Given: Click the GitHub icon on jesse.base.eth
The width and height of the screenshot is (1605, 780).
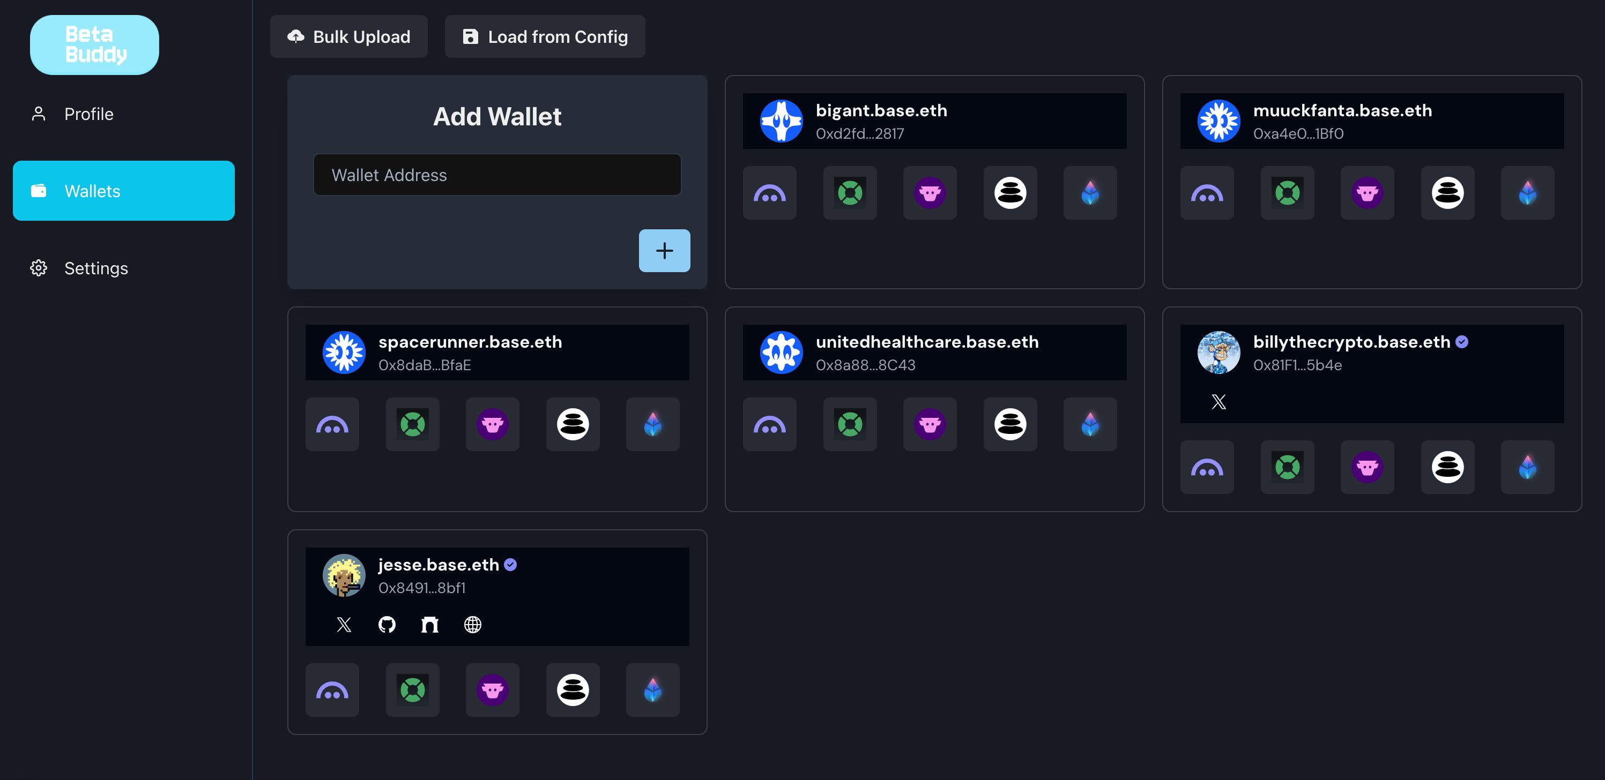Looking at the screenshot, I should (x=386, y=624).
